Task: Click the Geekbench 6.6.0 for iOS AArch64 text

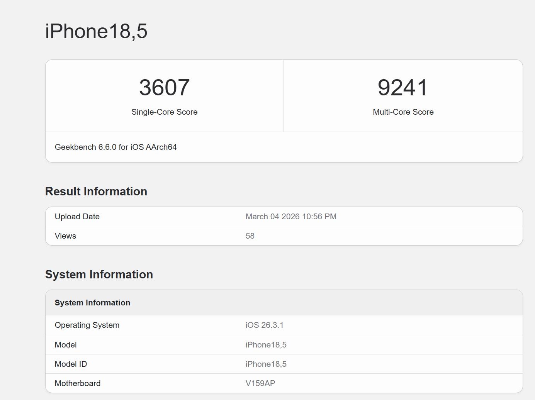Action: pos(115,147)
